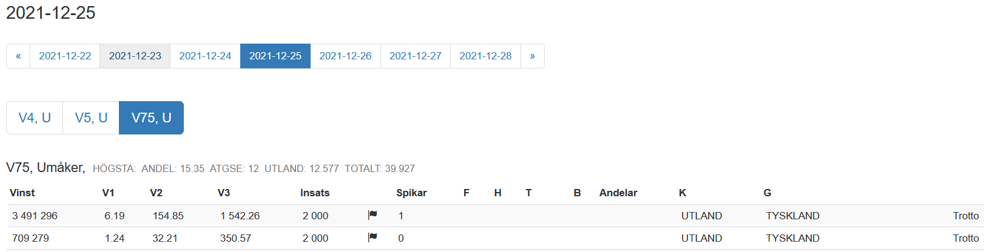This screenshot has width=984, height=252.
Task: Sort by Vinst column header
Action: pyautogui.click(x=22, y=193)
